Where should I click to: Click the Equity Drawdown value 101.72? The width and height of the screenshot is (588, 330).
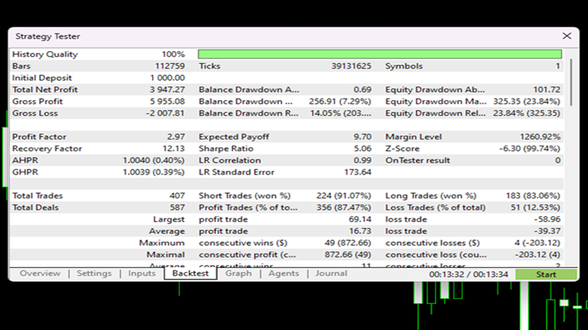coord(547,90)
